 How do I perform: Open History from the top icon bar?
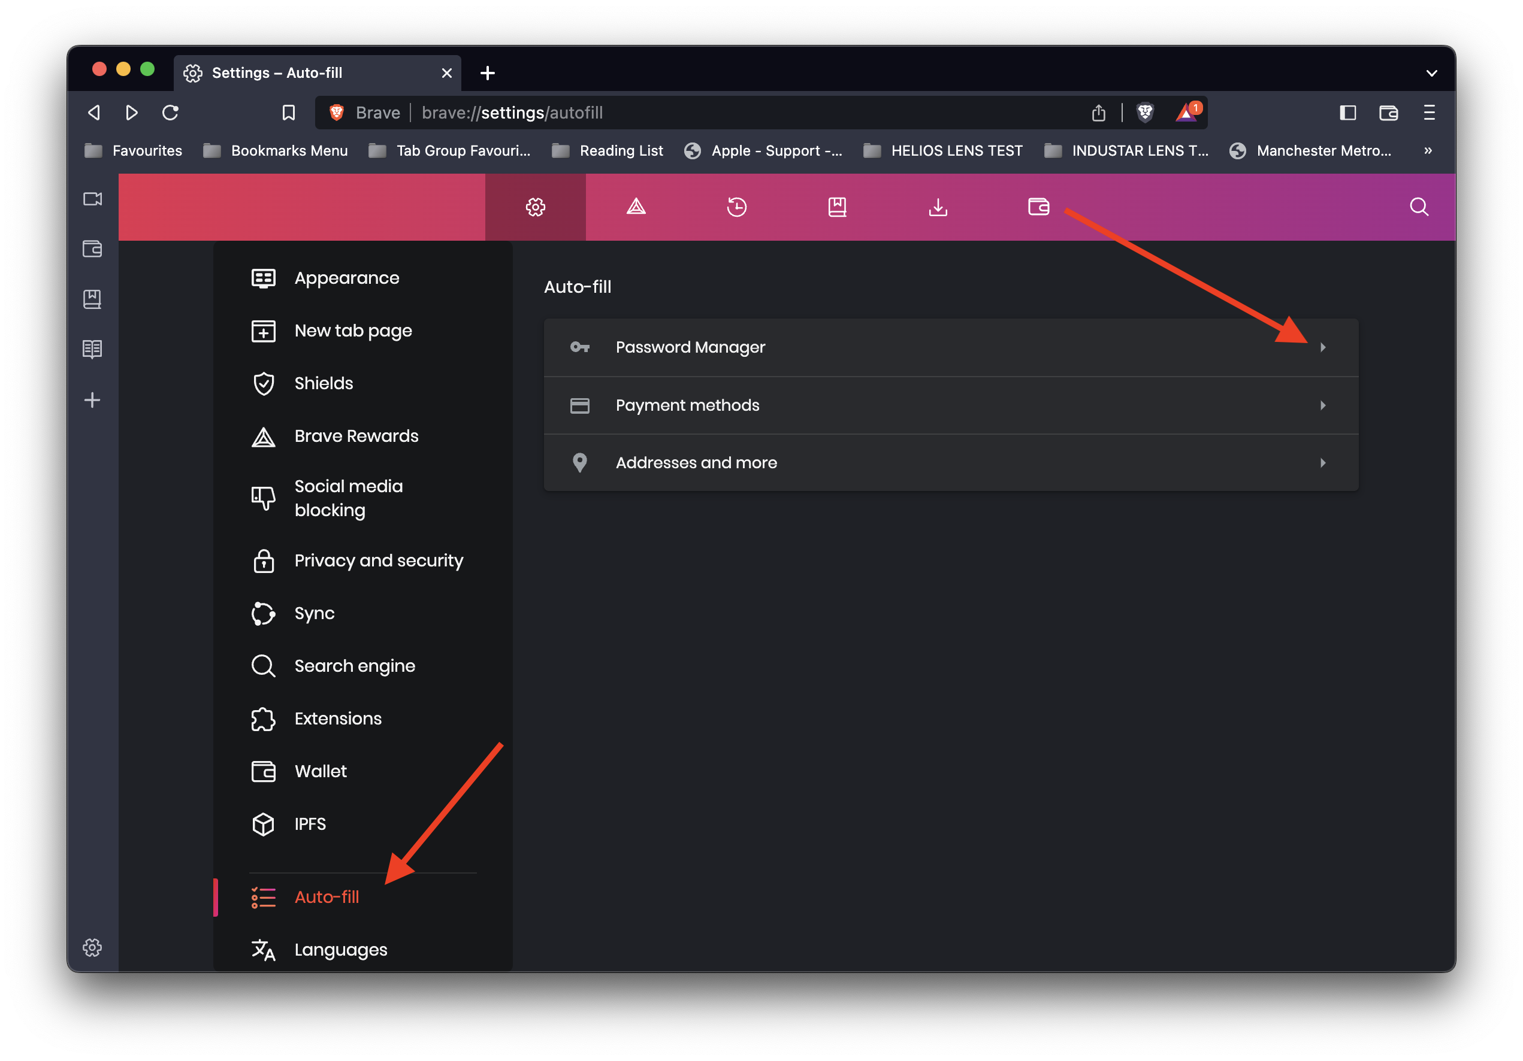(x=736, y=207)
